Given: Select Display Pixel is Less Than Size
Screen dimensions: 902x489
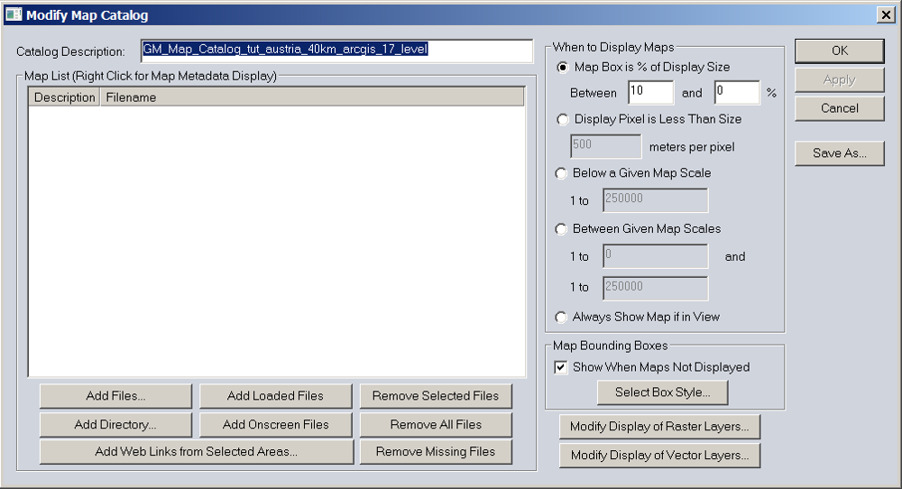Looking at the screenshot, I should (564, 119).
